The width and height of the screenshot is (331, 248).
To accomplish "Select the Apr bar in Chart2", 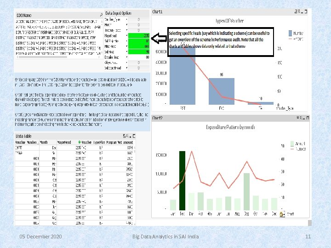I will (x=200, y=201).
